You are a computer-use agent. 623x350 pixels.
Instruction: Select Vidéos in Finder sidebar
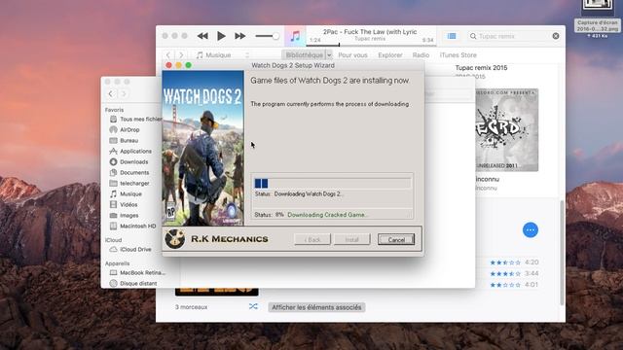coord(124,205)
